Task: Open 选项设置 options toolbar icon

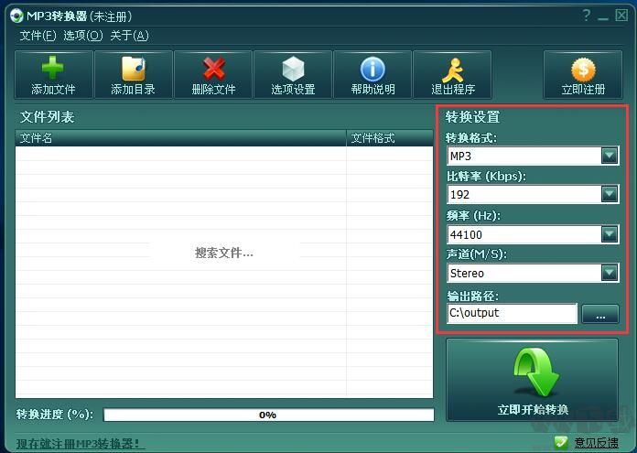Action: click(x=292, y=69)
